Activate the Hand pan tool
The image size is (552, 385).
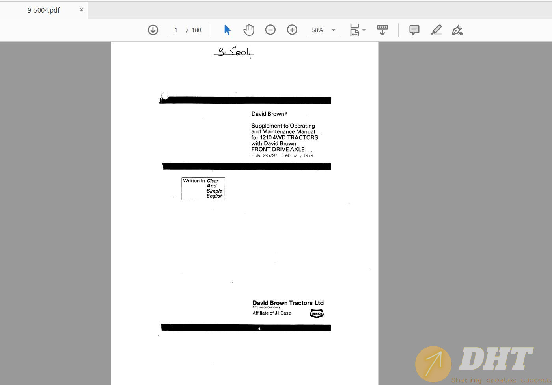tap(249, 30)
